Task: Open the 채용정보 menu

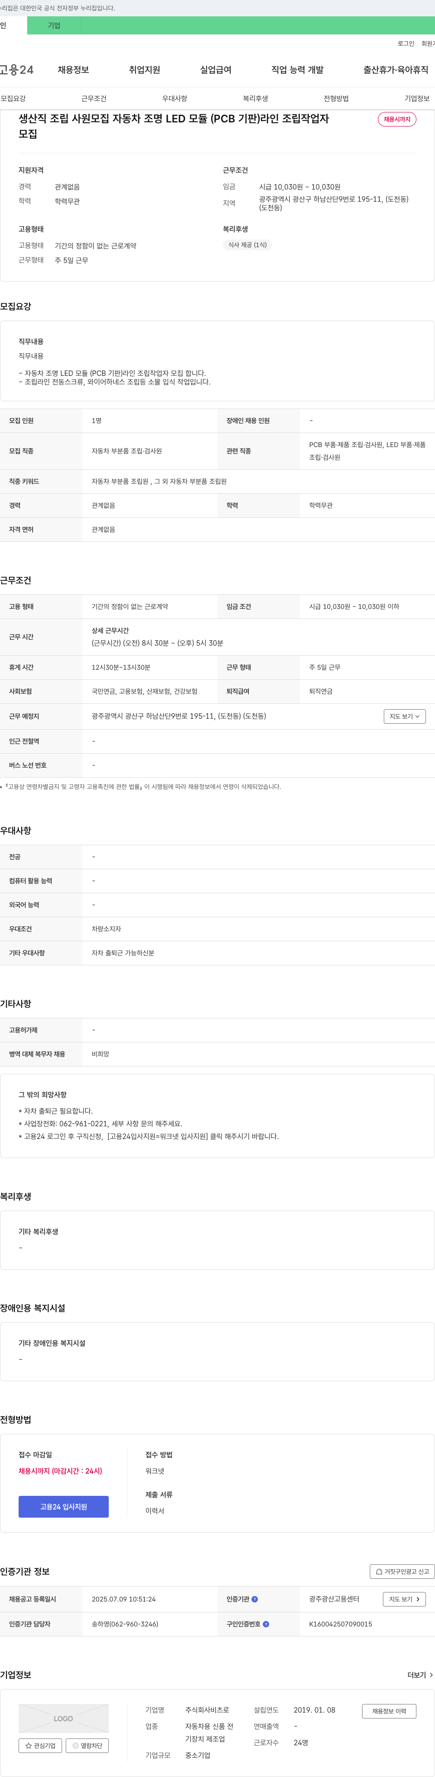Action: (x=73, y=70)
